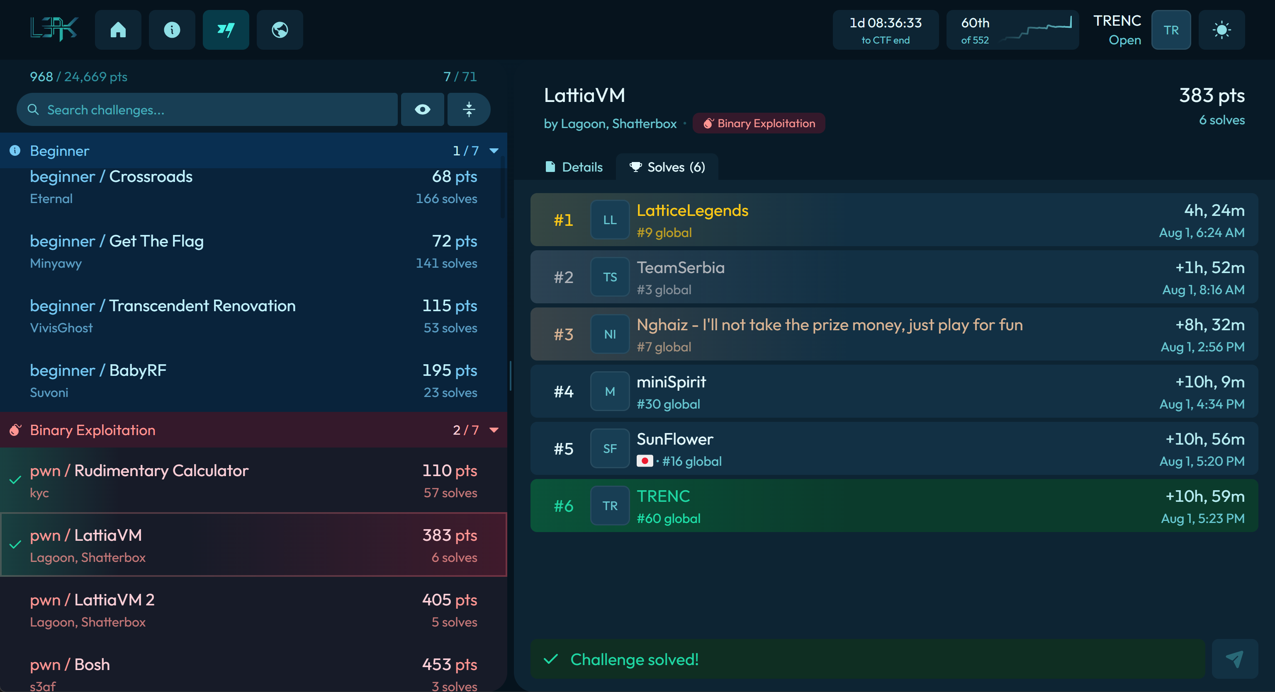This screenshot has width=1275, height=692.
Task: Open the home page icon
Action: pyautogui.click(x=118, y=30)
